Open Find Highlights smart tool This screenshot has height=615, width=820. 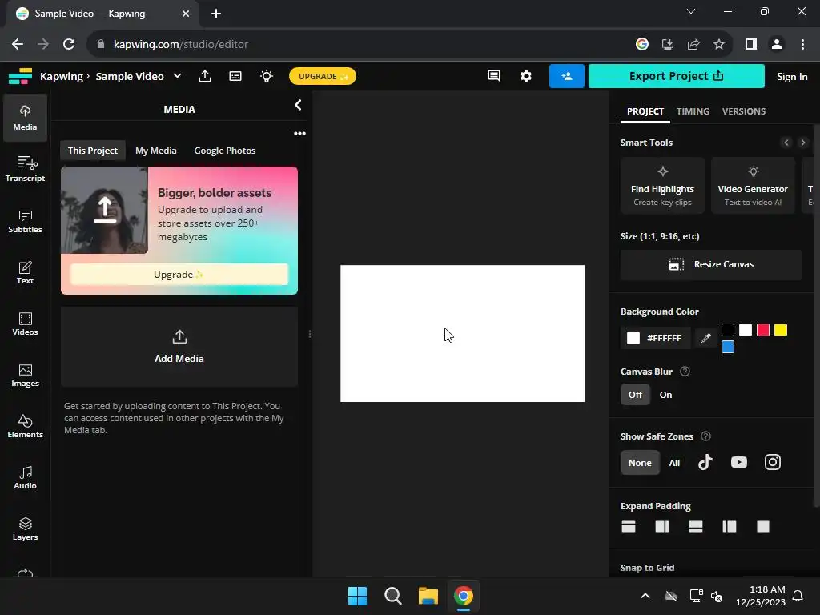click(662, 186)
